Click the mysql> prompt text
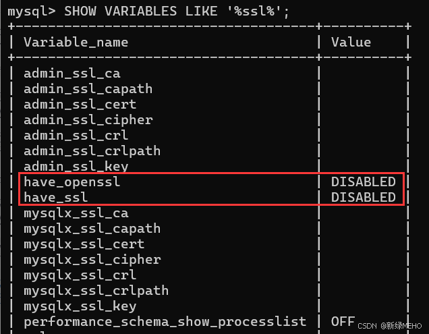The image size is (429, 334). pyautogui.click(x=31, y=11)
